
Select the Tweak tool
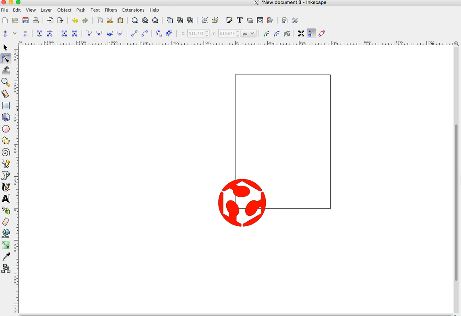click(6, 70)
